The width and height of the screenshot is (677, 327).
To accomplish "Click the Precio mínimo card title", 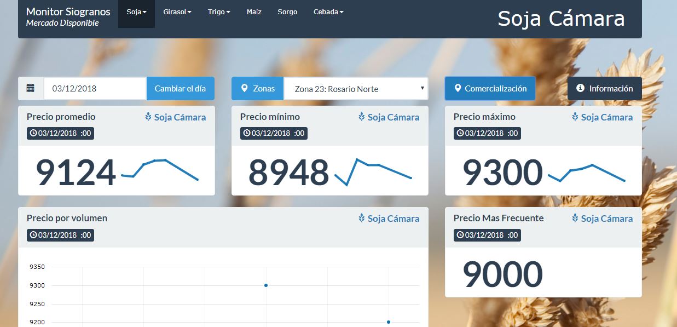I will [270, 117].
